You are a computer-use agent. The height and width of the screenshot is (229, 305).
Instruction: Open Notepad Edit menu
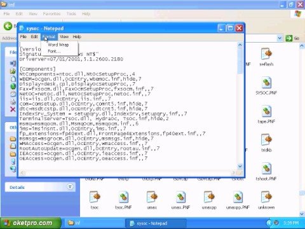coord(34,37)
